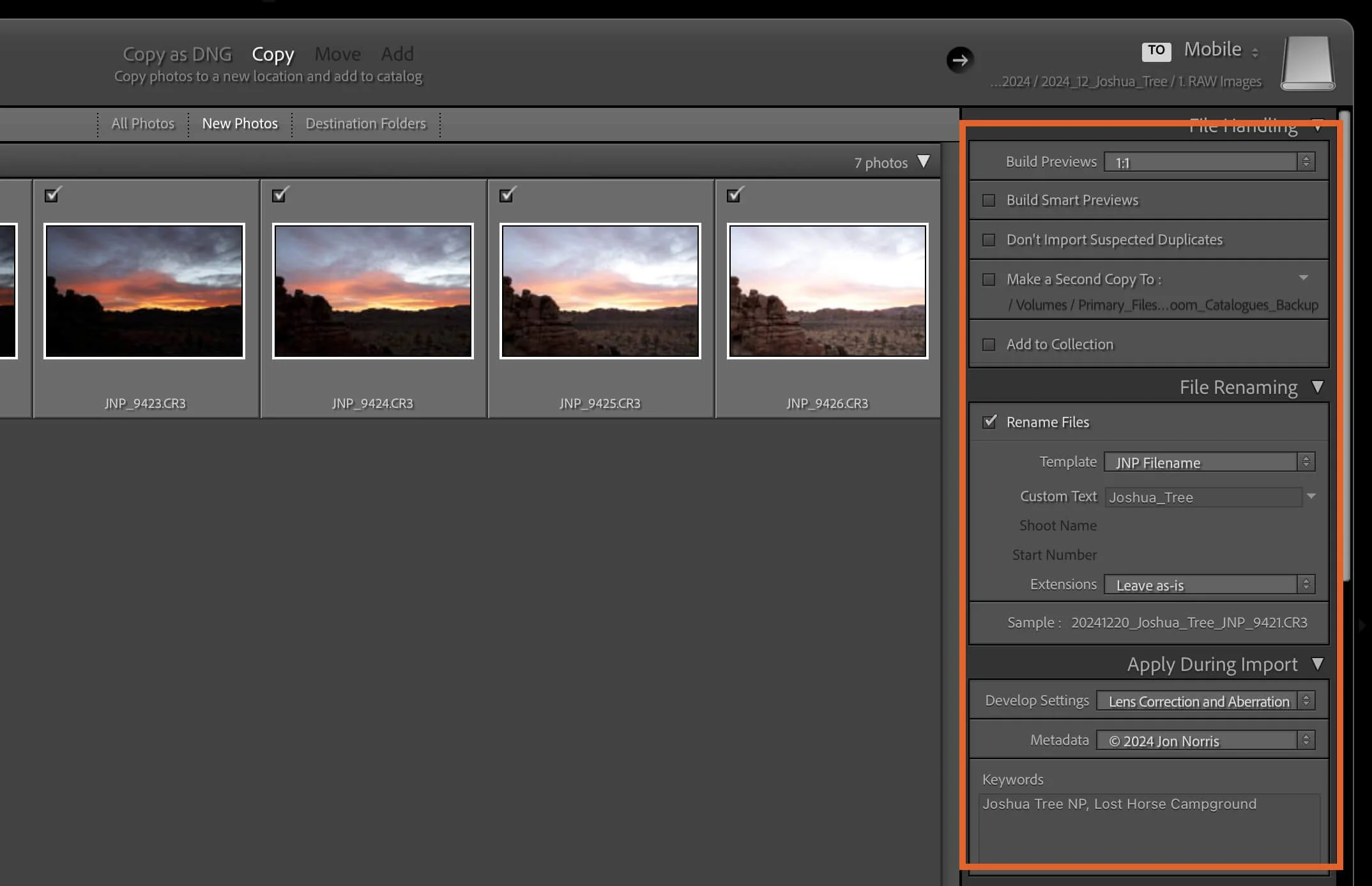Select the JNP_9425.CR3 thumbnail

(600, 291)
